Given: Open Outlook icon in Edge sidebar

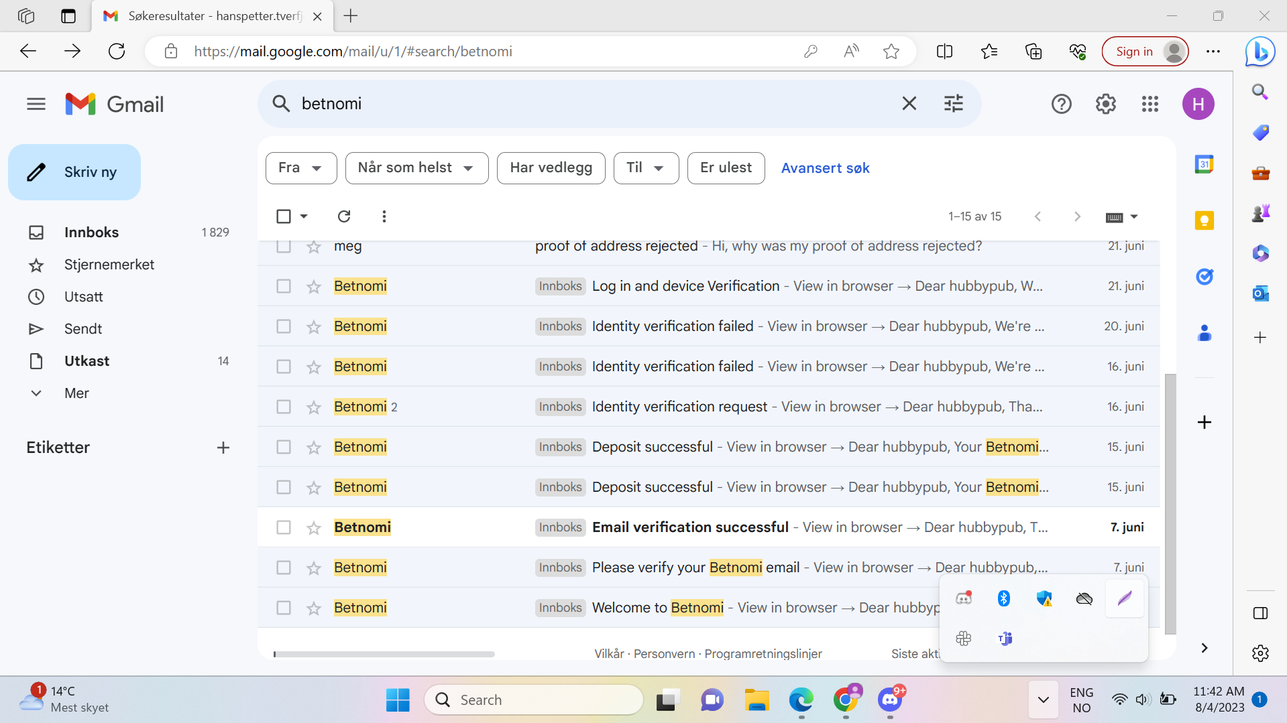Looking at the screenshot, I should 1260,293.
